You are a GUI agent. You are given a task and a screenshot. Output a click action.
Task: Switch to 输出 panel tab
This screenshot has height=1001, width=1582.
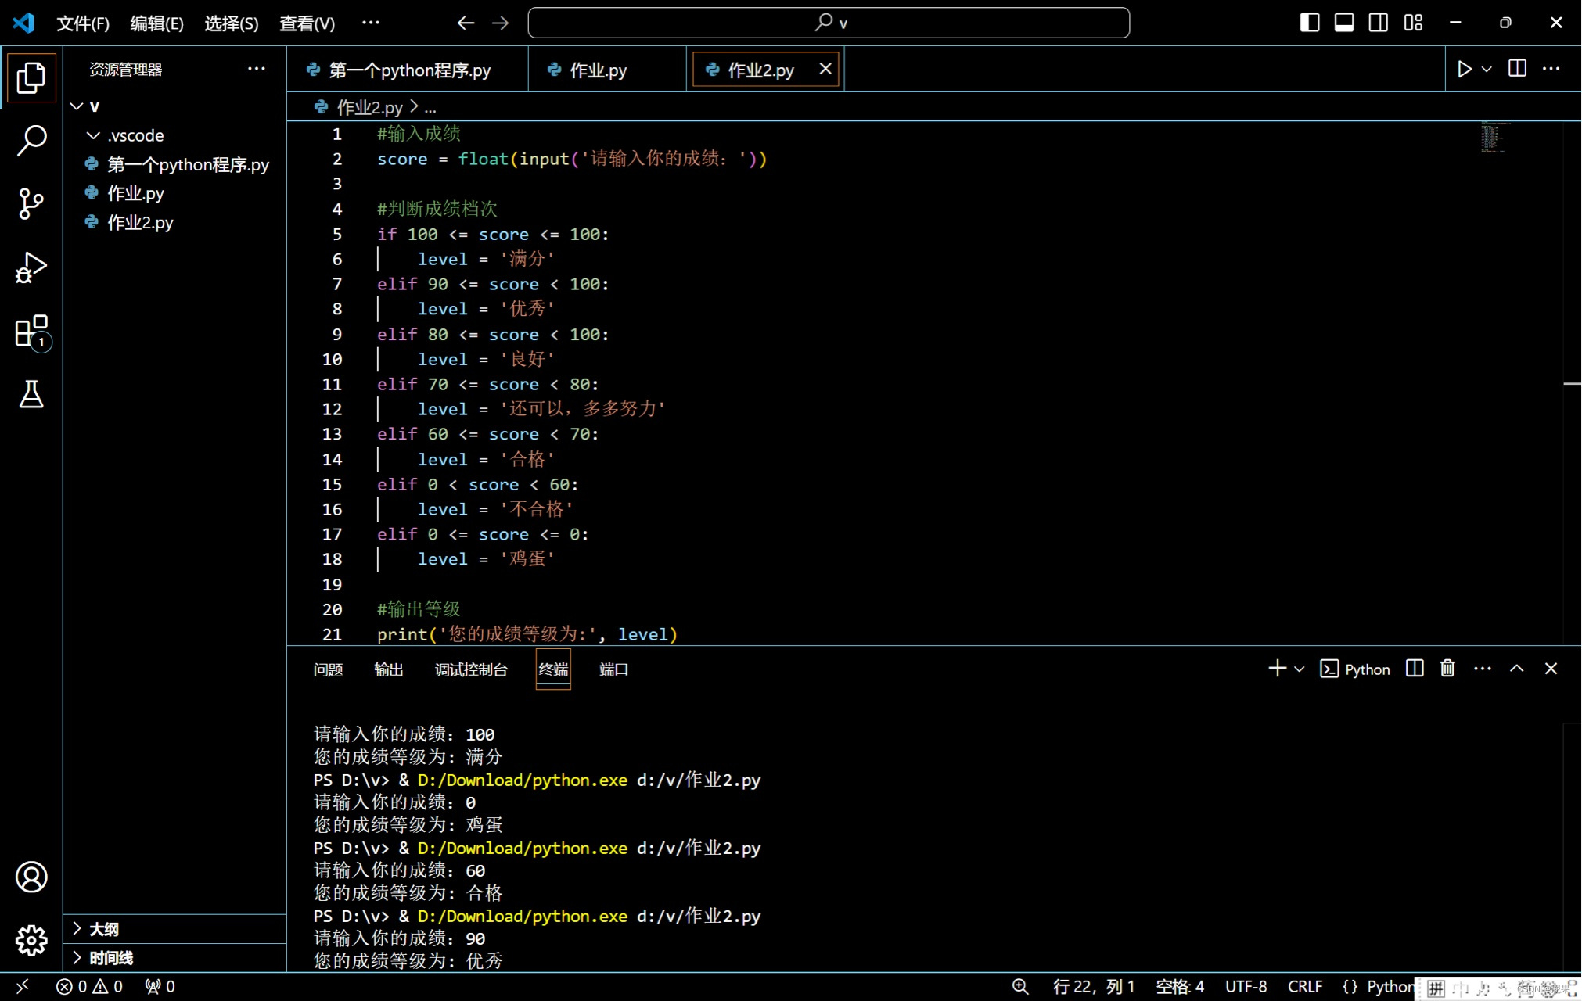[x=388, y=669]
